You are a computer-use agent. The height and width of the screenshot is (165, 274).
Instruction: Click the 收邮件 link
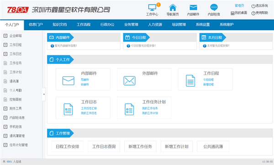pyautogui.click(x=85, y=85)
